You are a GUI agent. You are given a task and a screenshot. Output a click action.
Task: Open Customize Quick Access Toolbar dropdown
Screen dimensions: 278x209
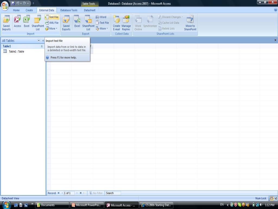click(x=33, y=3)
